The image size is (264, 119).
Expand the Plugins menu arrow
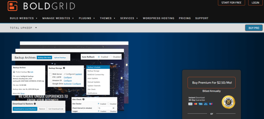point(94,18)
